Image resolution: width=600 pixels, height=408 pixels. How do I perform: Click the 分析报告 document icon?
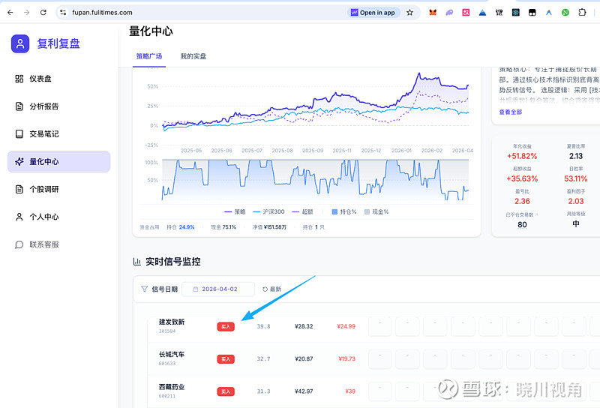click(x=19, y=106)
